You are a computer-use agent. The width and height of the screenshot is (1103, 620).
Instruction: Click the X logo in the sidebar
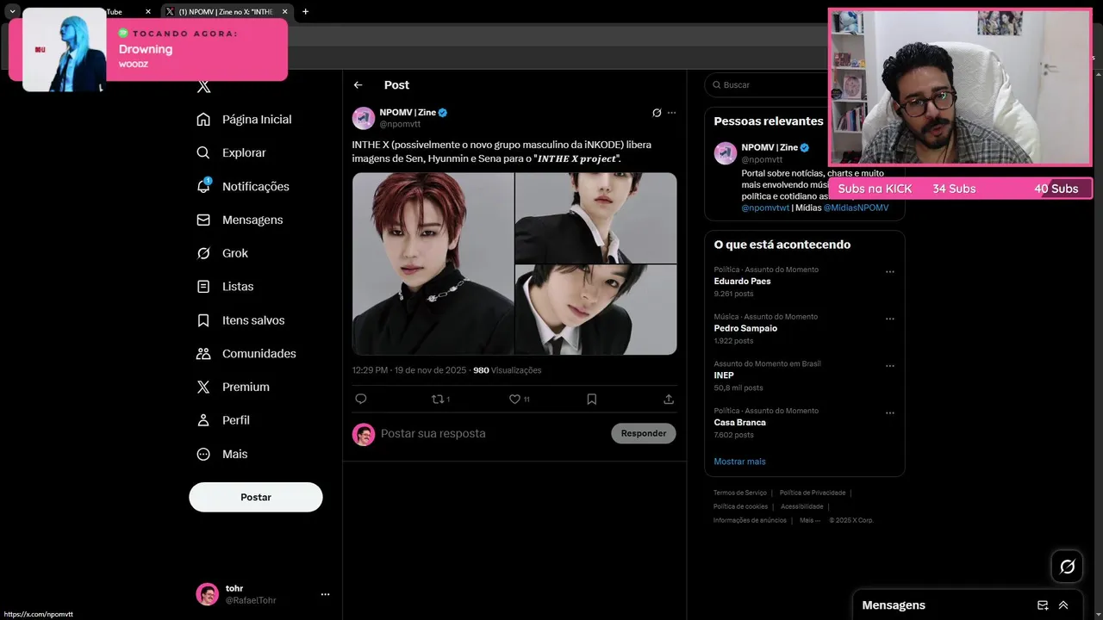click(x=203, y=86)
